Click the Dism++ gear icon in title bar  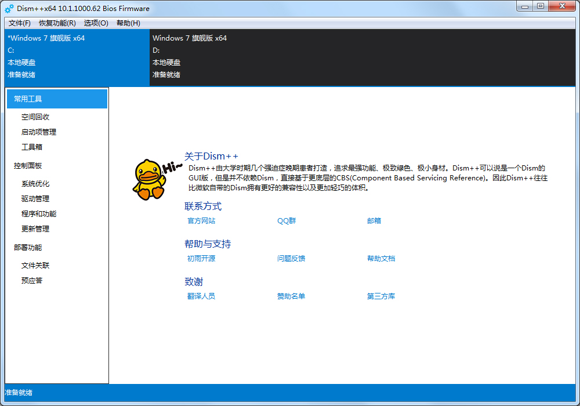(x=9, y=9)
